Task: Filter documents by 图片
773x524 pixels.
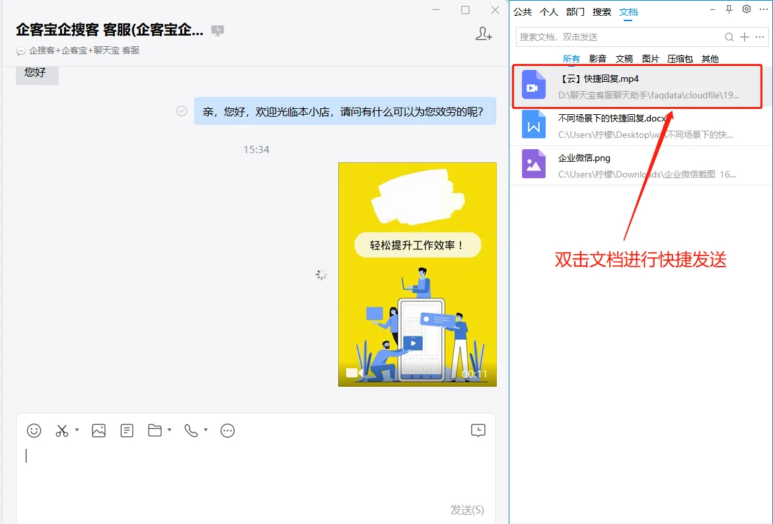Action: (651, 59)
